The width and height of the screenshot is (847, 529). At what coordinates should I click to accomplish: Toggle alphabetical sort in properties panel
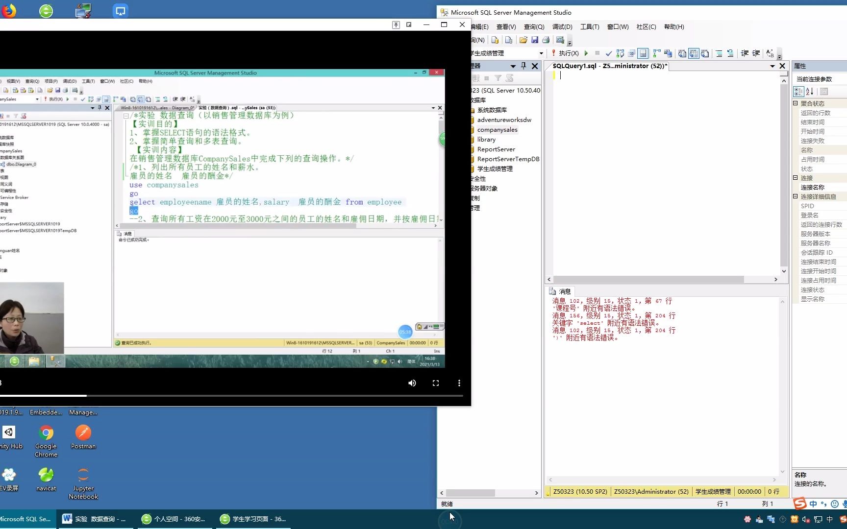tap(810, 92)
